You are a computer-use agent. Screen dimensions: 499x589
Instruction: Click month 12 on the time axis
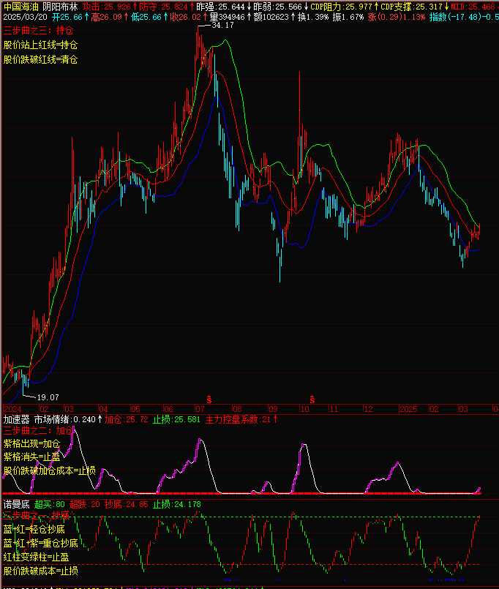pyautogui.click(x=368, y=409)
